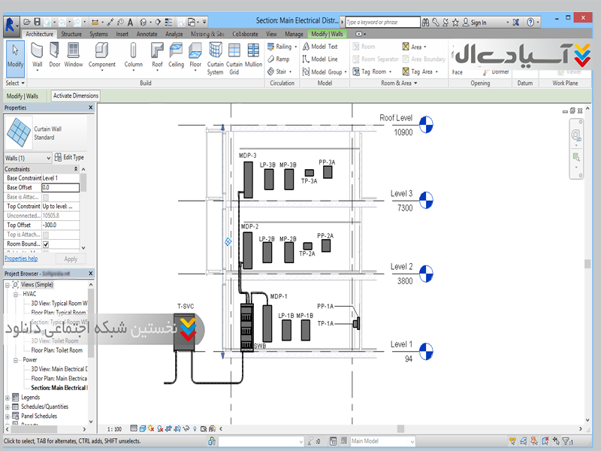The image size is (601, 451).
Task: Click the Base Offset input field
Action: [60, 187]
